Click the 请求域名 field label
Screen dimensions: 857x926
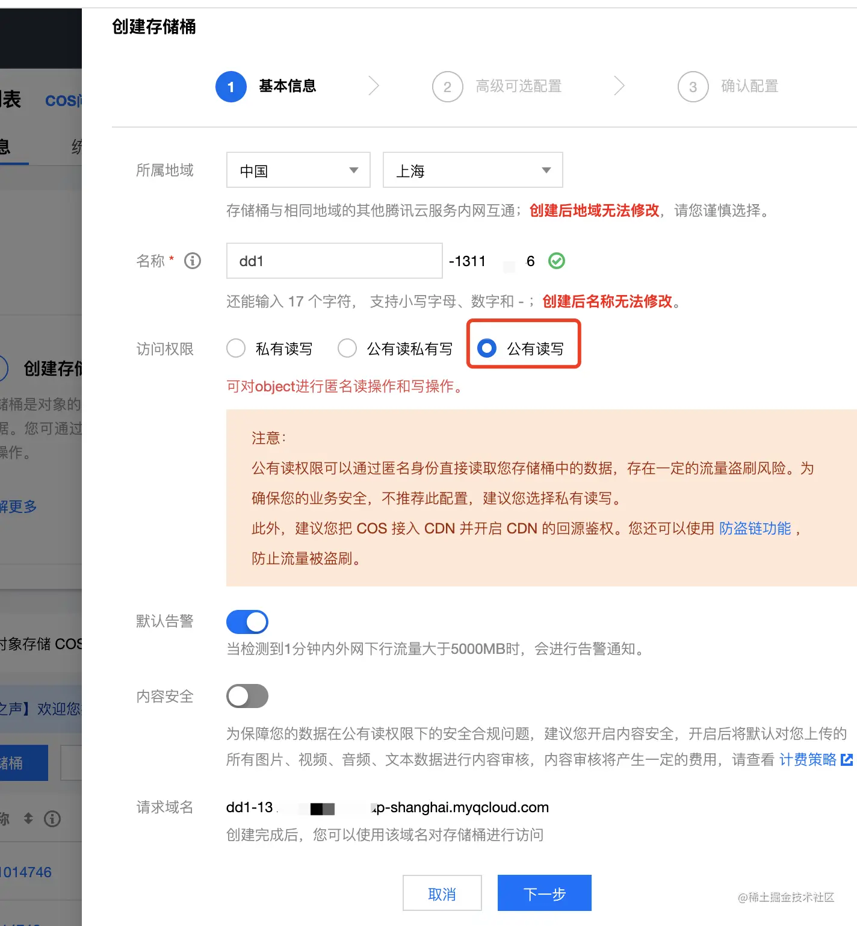coord(165,807)
